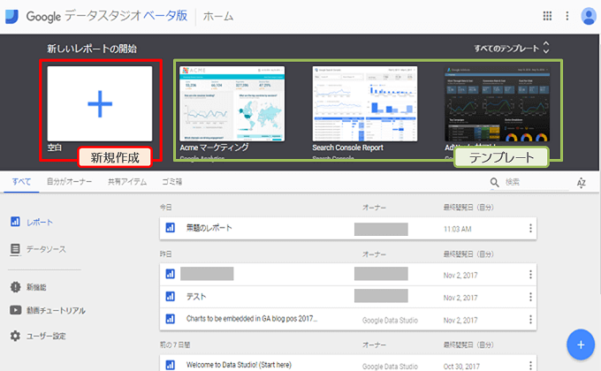Create a blank report with plus tile
Image resolution: width=601 pixels, height=371 pixels.
(x=100, y=104)
